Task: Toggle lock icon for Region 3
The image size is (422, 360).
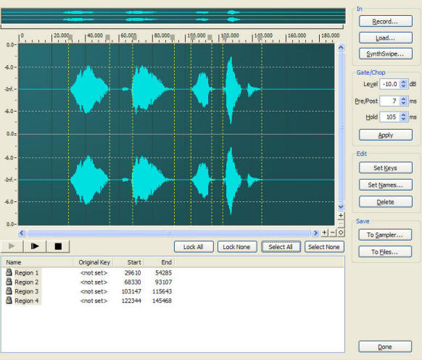Action: coord(9,291)
